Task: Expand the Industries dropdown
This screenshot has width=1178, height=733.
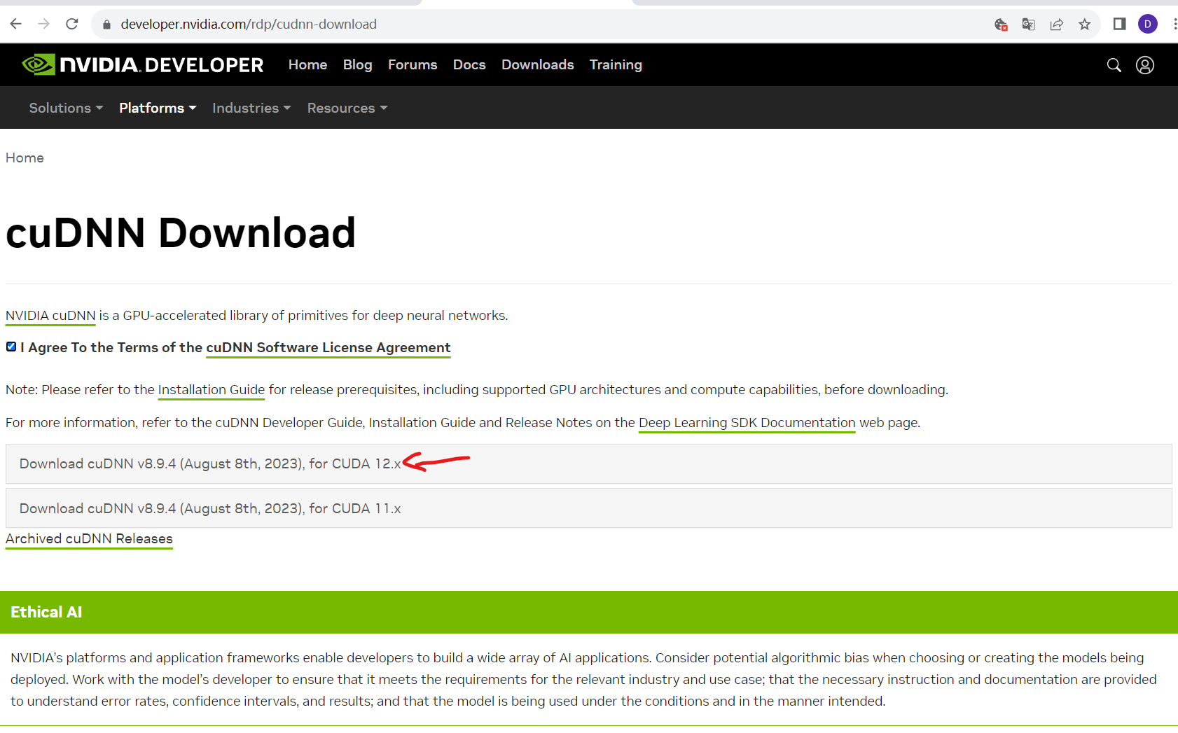Action: click(251, 108)
